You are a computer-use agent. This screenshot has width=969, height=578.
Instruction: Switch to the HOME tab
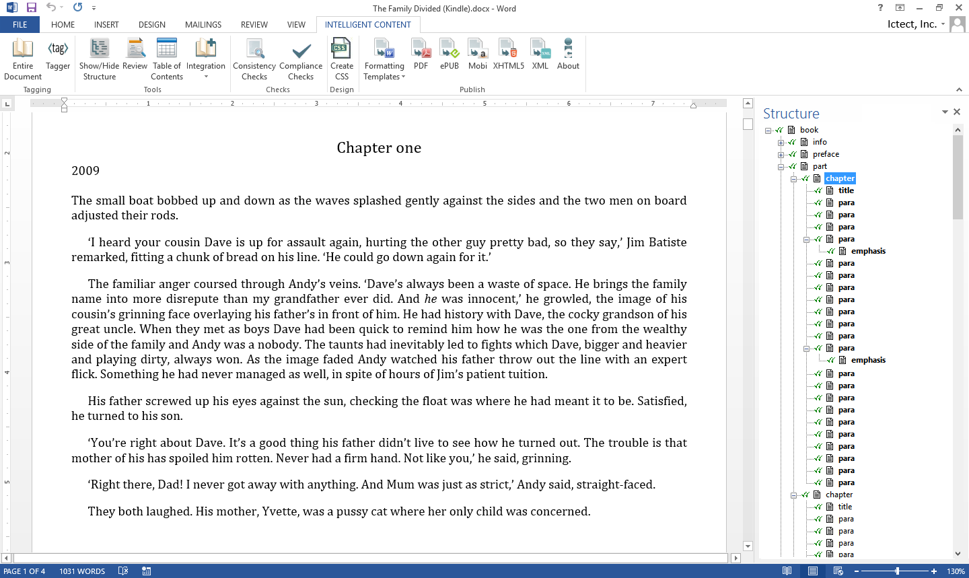[63, 25]
